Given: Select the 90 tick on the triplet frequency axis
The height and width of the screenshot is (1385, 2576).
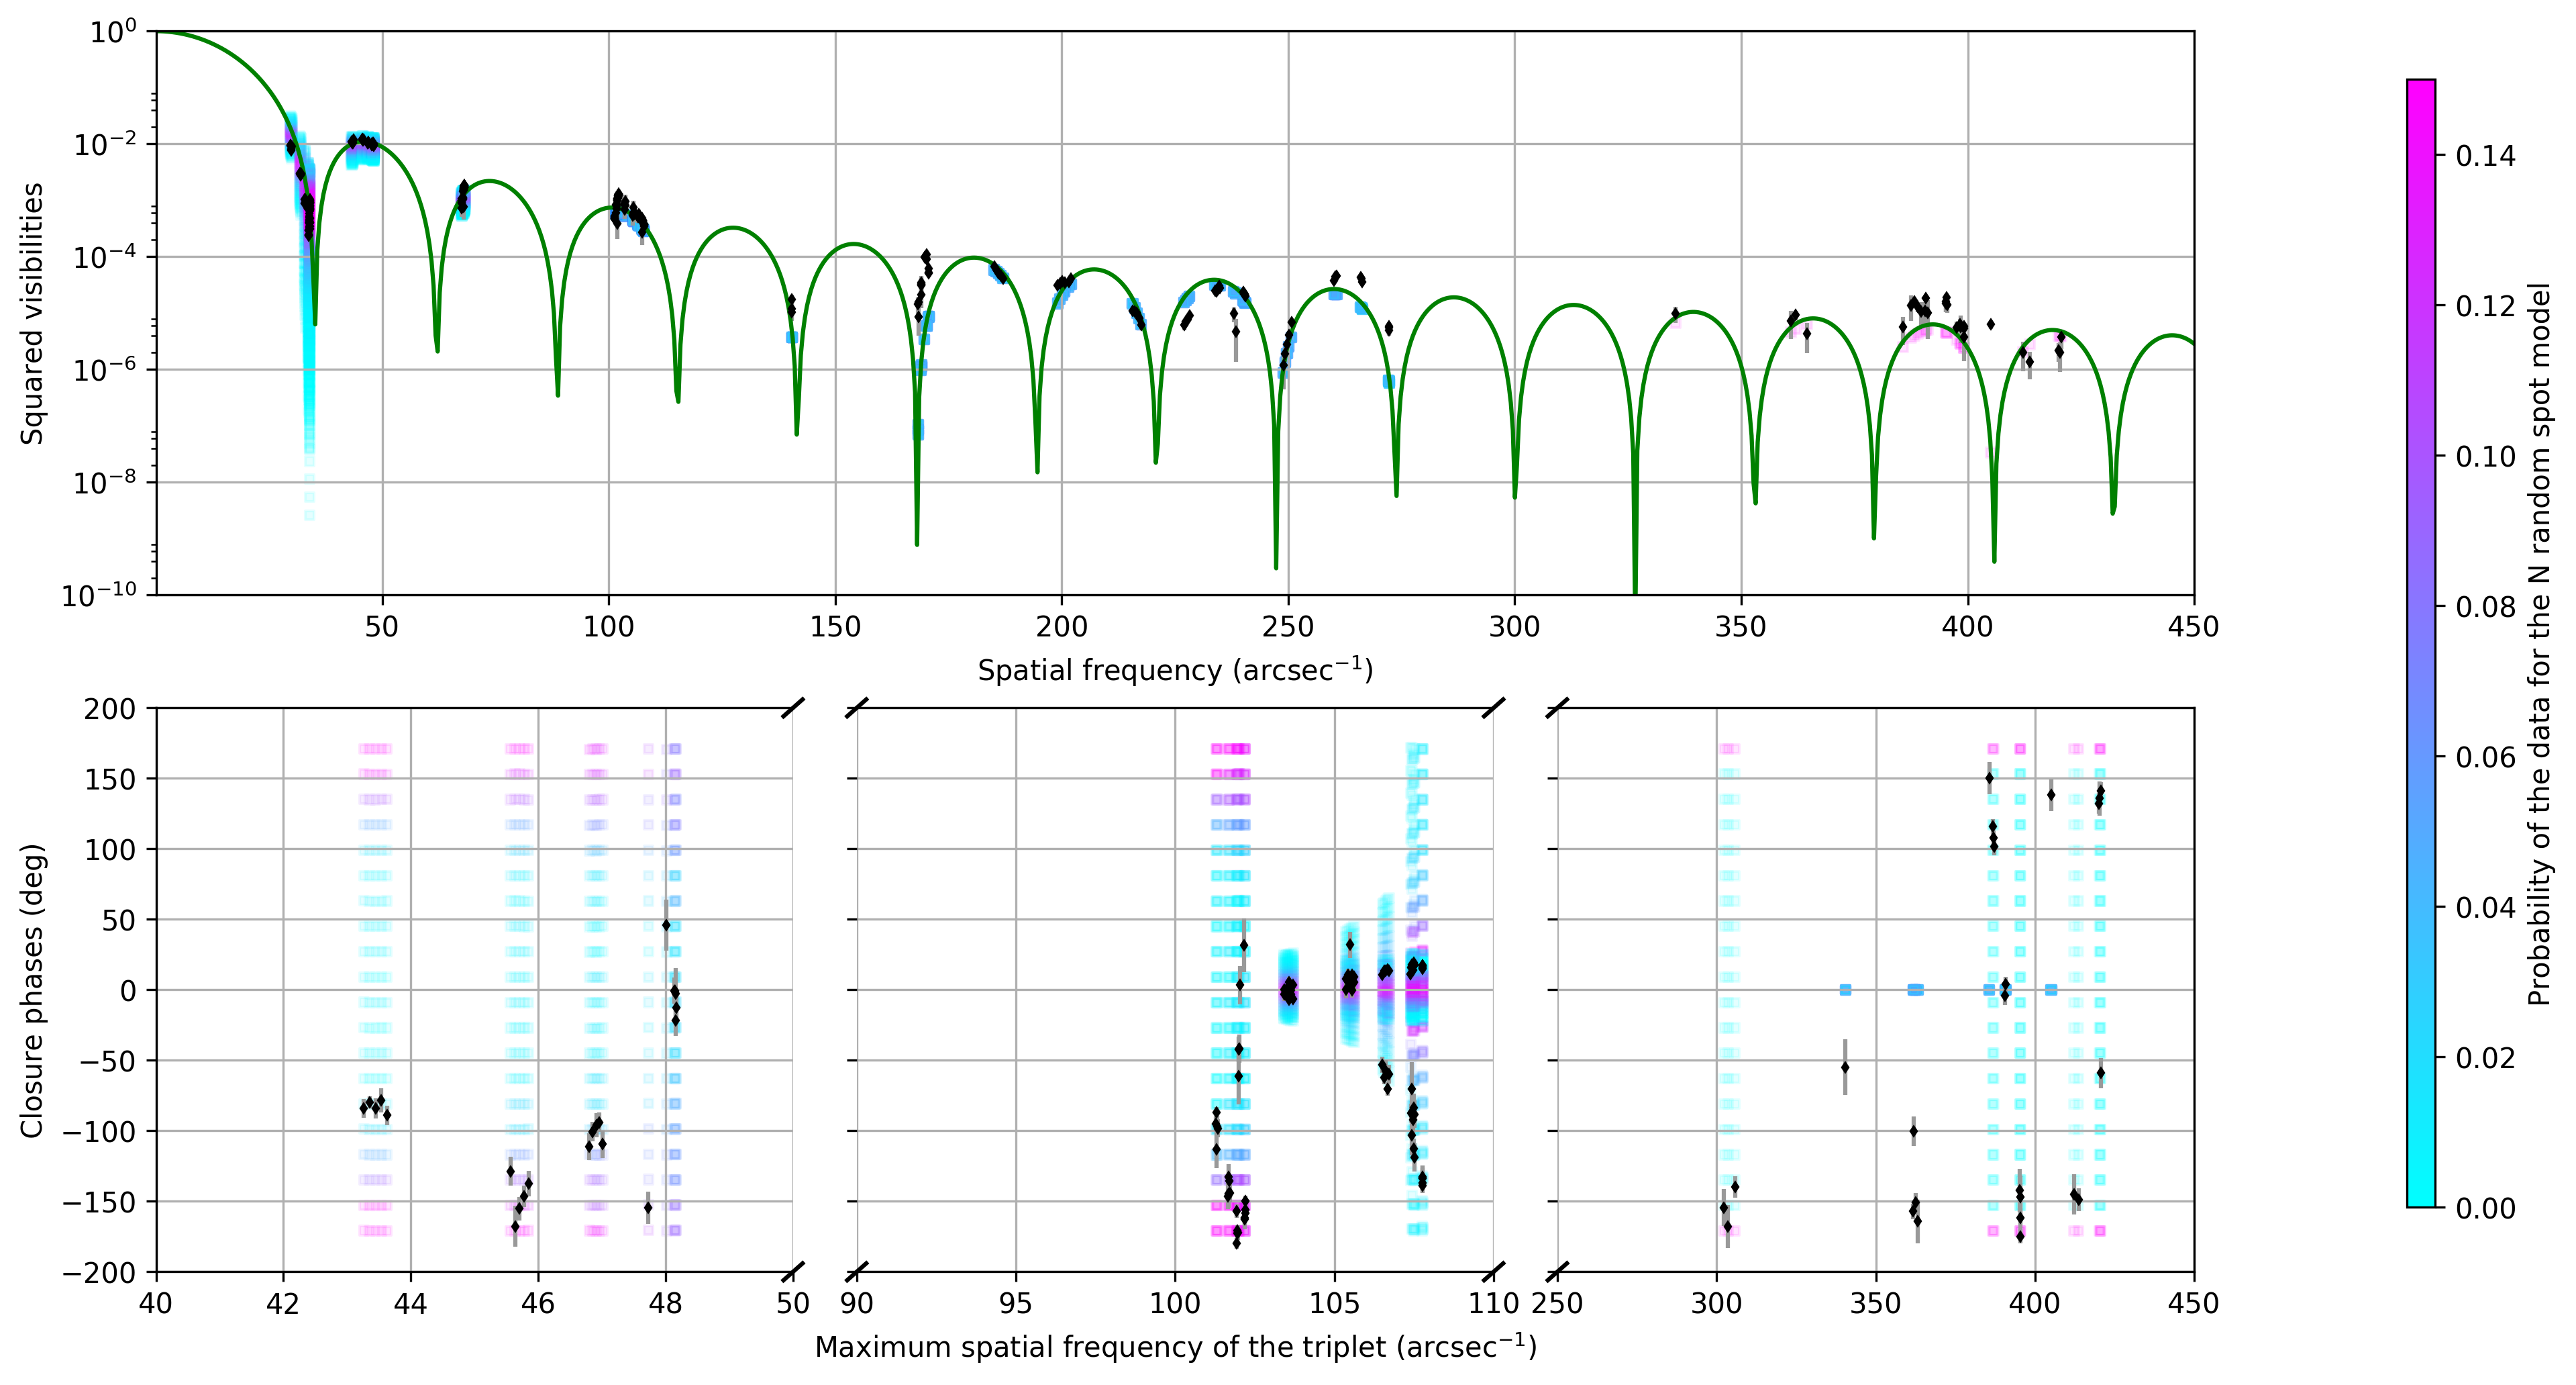Looking at the screenshot, I should [x=857, y=1304].
